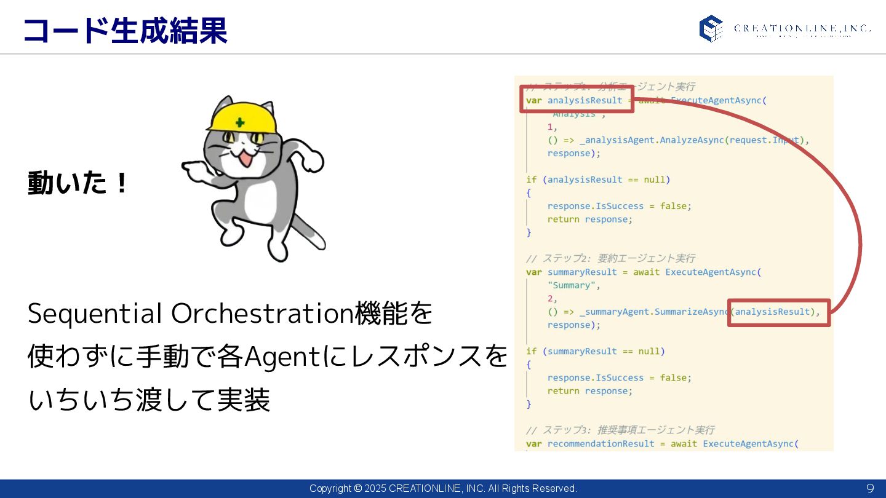
Task: Select the slide title コード生成結果
Action: pos(125,31)
